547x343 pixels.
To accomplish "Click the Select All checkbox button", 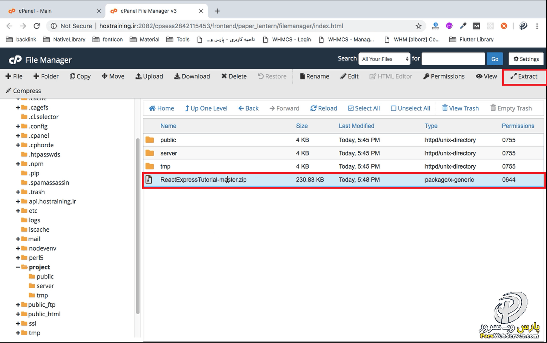I will coord(364,108).
